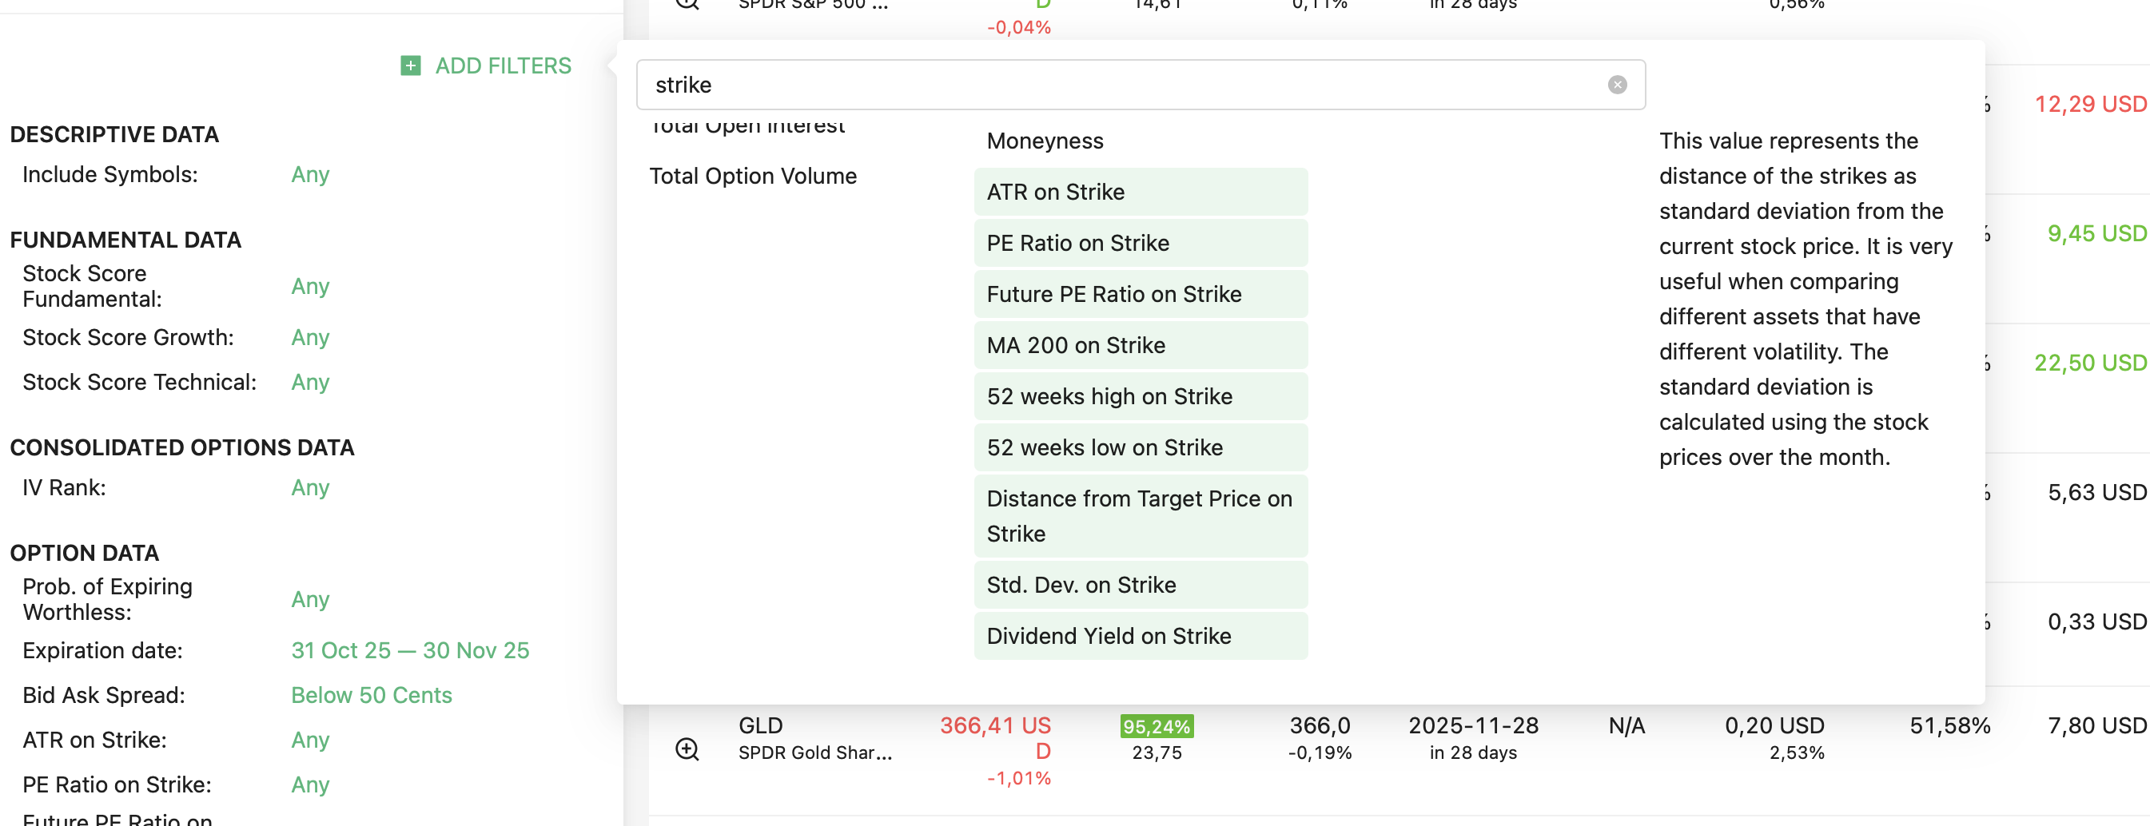Add the Moneyness filter
2150x826 pixels.
pyautogui.click(x=1044, y=141)
